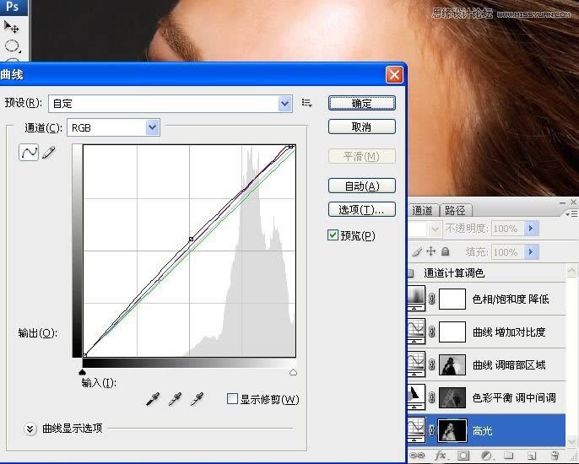The image size is (579, 464).
Task: Click the add layer style fx icon
Action: coord(440,456)
